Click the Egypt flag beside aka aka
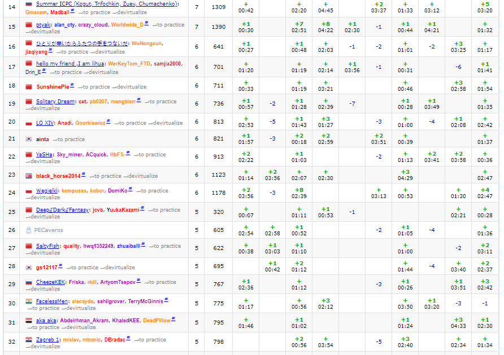Viewport: 504px width, 355px height. pyautogui.click(x=29, y=321)
